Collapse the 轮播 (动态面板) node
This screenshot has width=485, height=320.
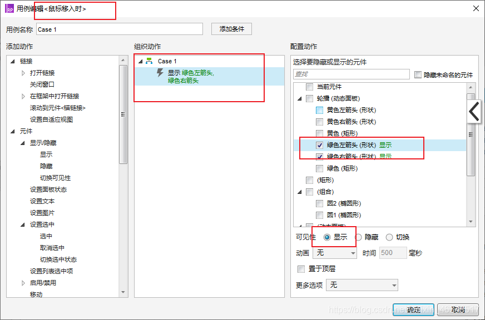299,99
